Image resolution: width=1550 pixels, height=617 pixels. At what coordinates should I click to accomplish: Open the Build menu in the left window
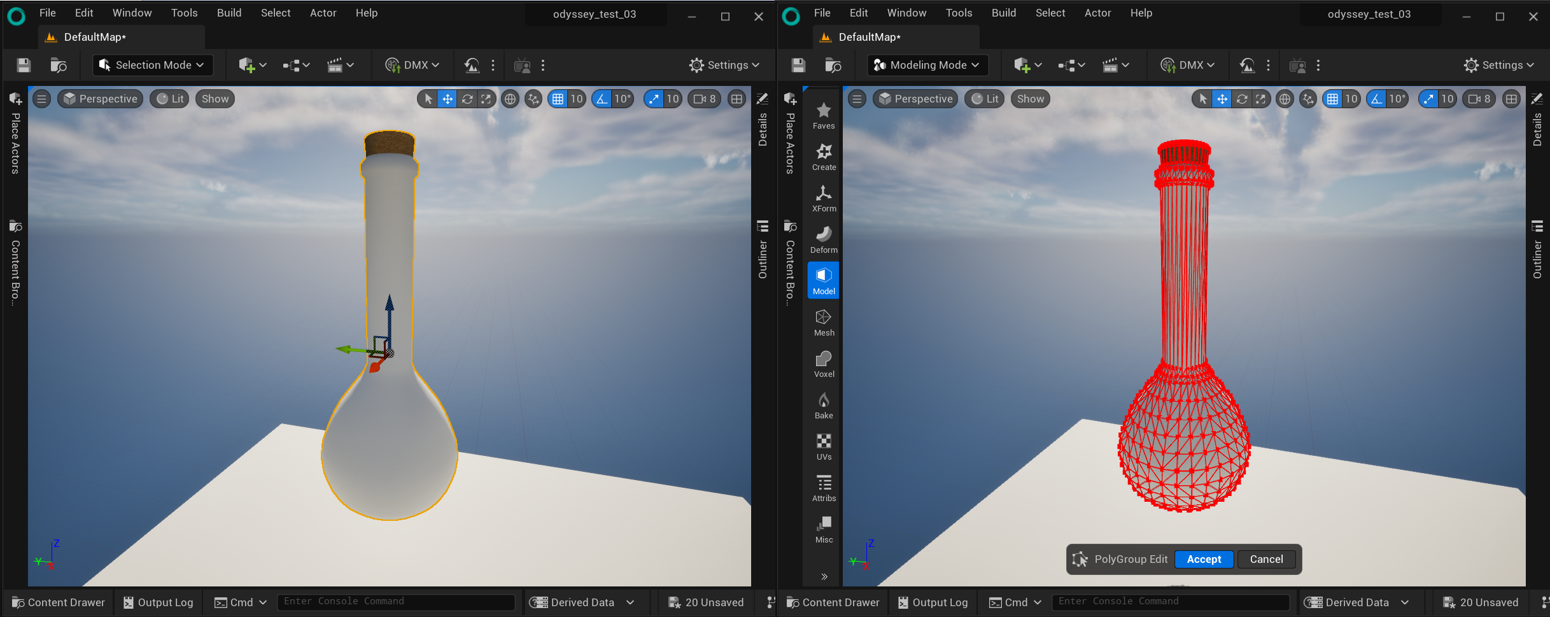click(229, 13)
